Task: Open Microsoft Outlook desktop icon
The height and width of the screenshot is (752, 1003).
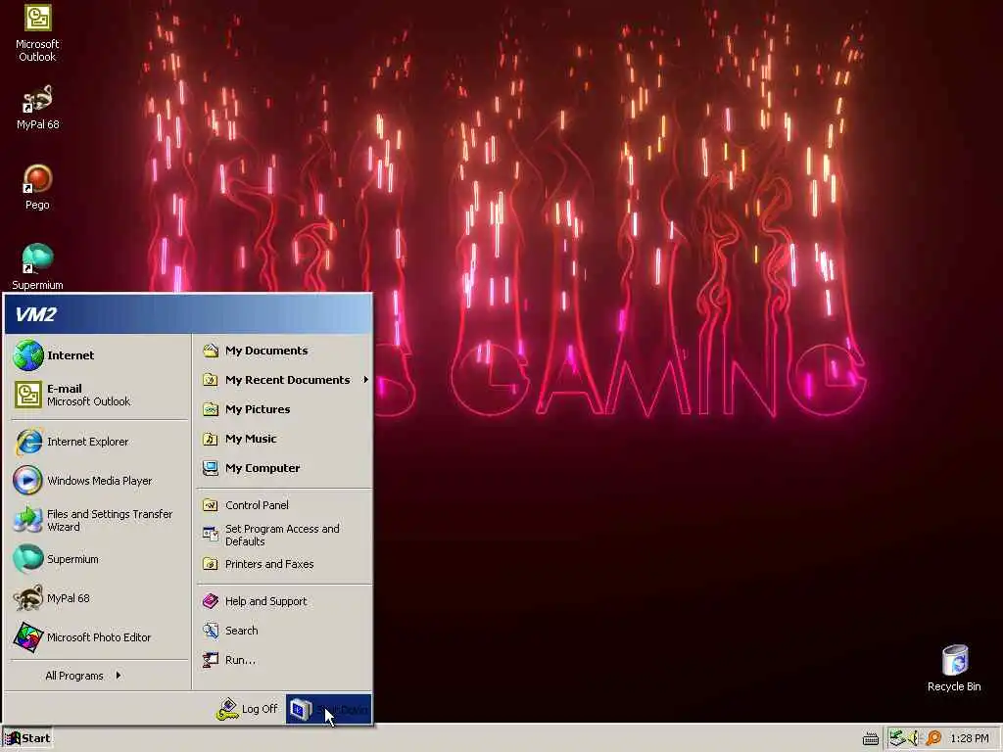Action: point(37,32)
